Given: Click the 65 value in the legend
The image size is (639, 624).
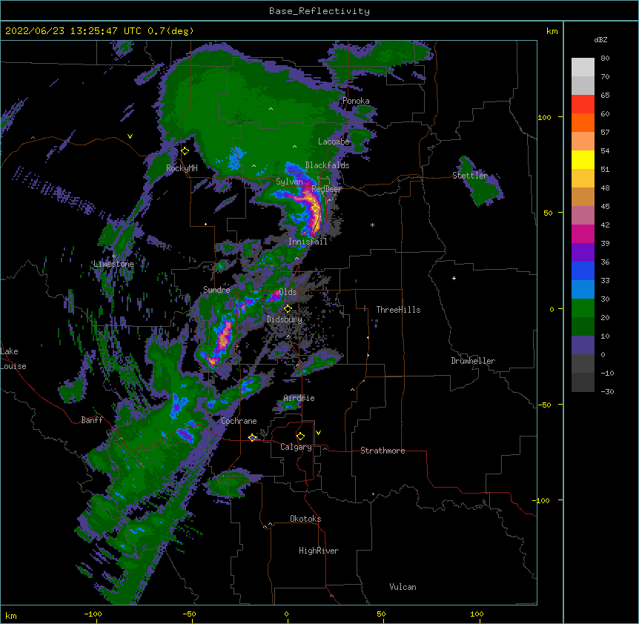Looking at the screenshot, I should point(605,96).
